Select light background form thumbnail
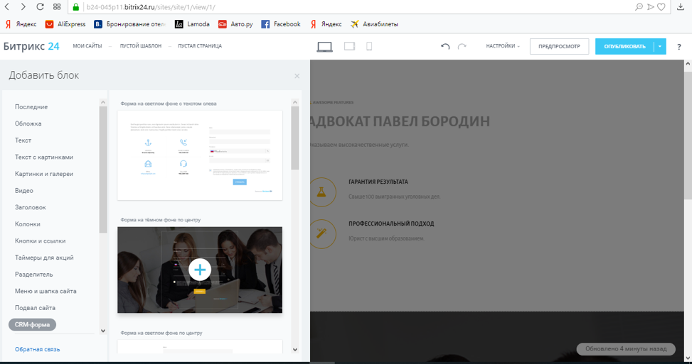692x364 pixels. click(200, 155)
